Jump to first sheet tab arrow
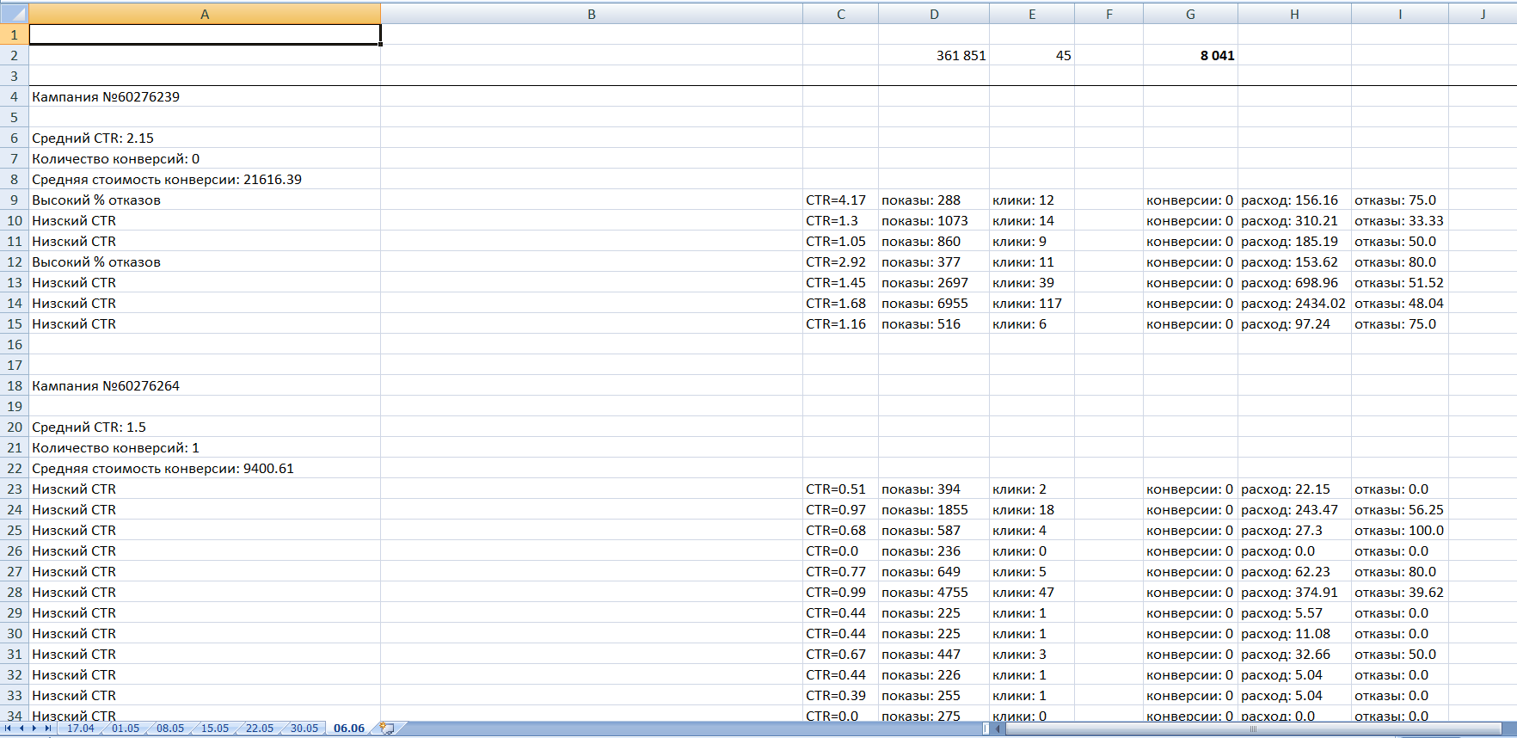Viewport: 1517px width, 738px height. [x=8, y=729]
